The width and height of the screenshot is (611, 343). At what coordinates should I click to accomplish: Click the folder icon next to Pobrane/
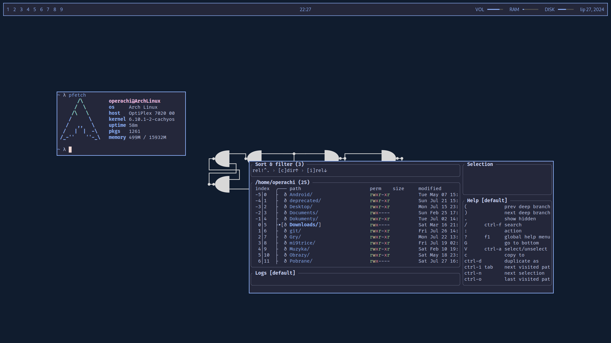[285, 261]
